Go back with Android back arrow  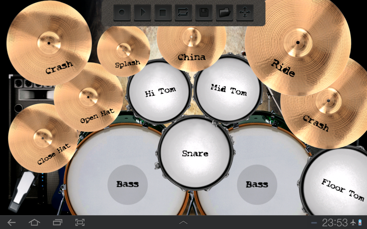(11, 222)
